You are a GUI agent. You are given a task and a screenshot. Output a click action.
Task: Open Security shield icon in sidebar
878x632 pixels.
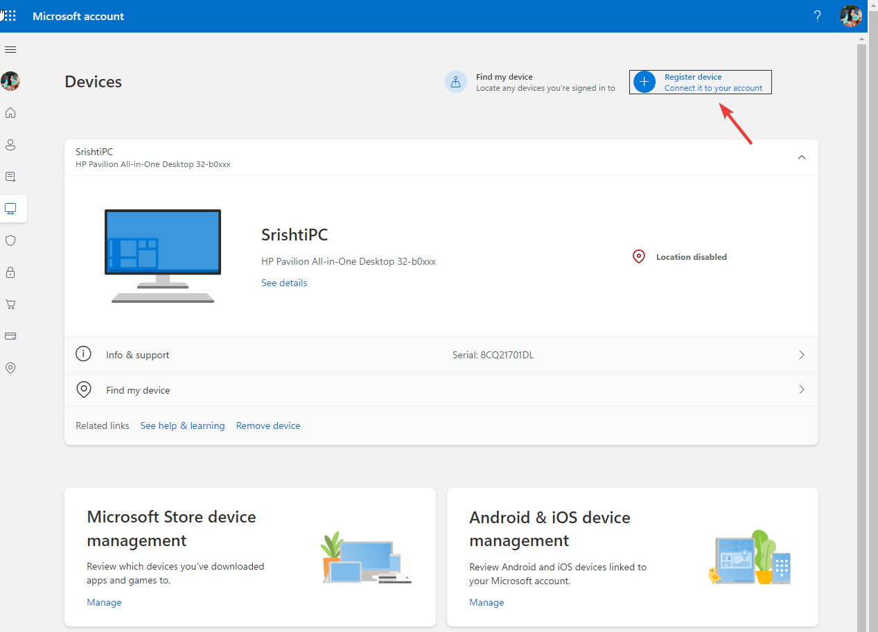[10, 240]
